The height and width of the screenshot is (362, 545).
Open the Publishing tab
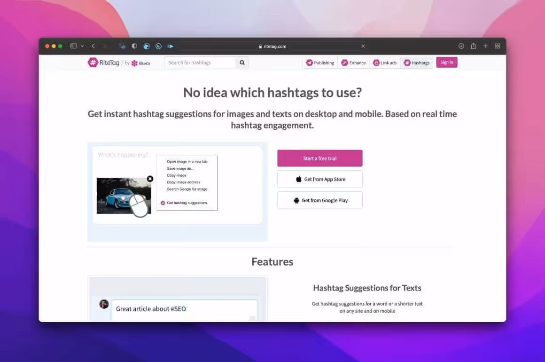pyautogui.click(x=320, y=63)
